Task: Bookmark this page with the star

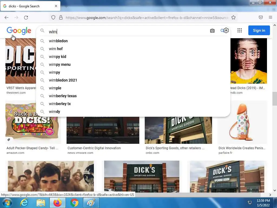Action: (233, 18)
